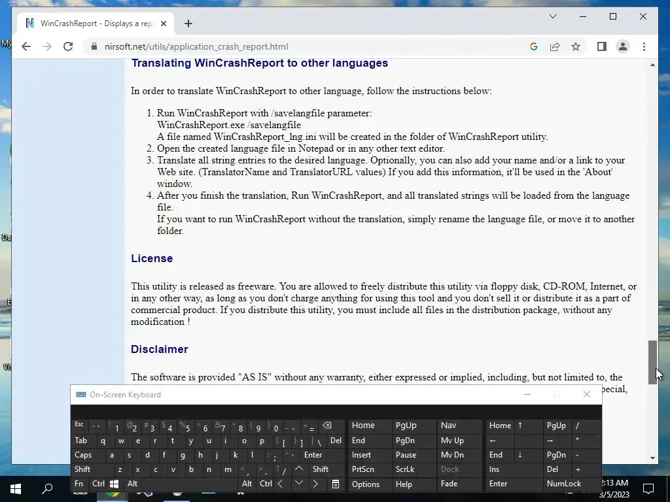670x502 pixels.
Task: Open the Chrome profile avatar
Action: coord(623,46)
